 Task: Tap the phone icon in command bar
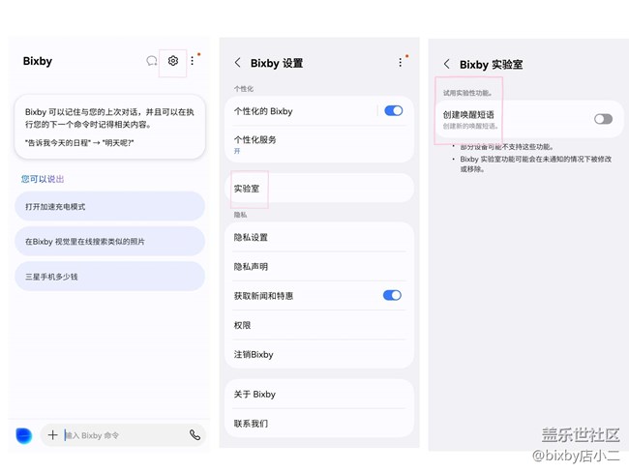pos(195,435)
